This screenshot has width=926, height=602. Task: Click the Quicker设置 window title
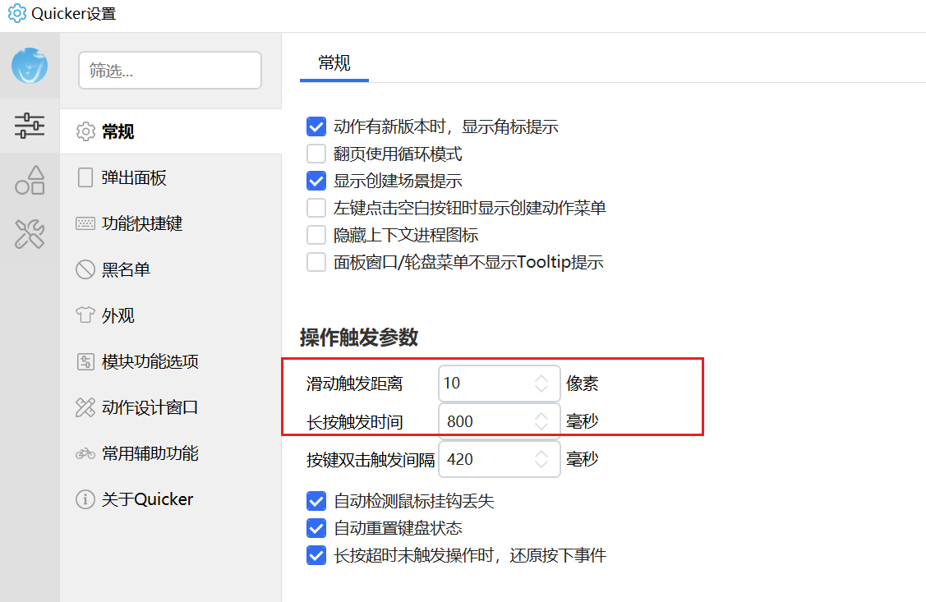coord(74,13)
